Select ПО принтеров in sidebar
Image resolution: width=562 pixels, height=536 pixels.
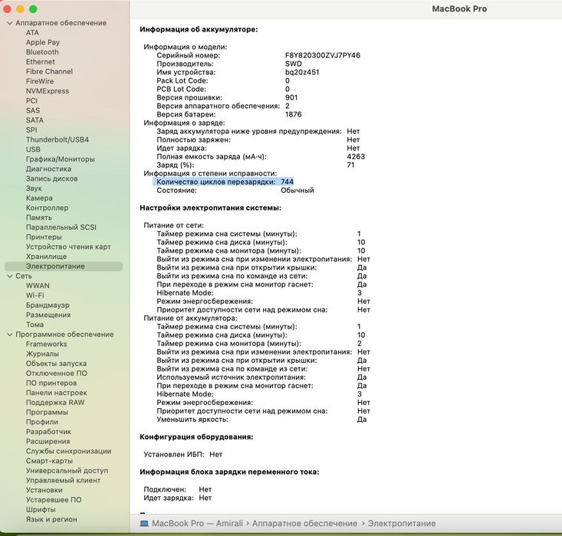pyautogui.click(x=51, y=383)
